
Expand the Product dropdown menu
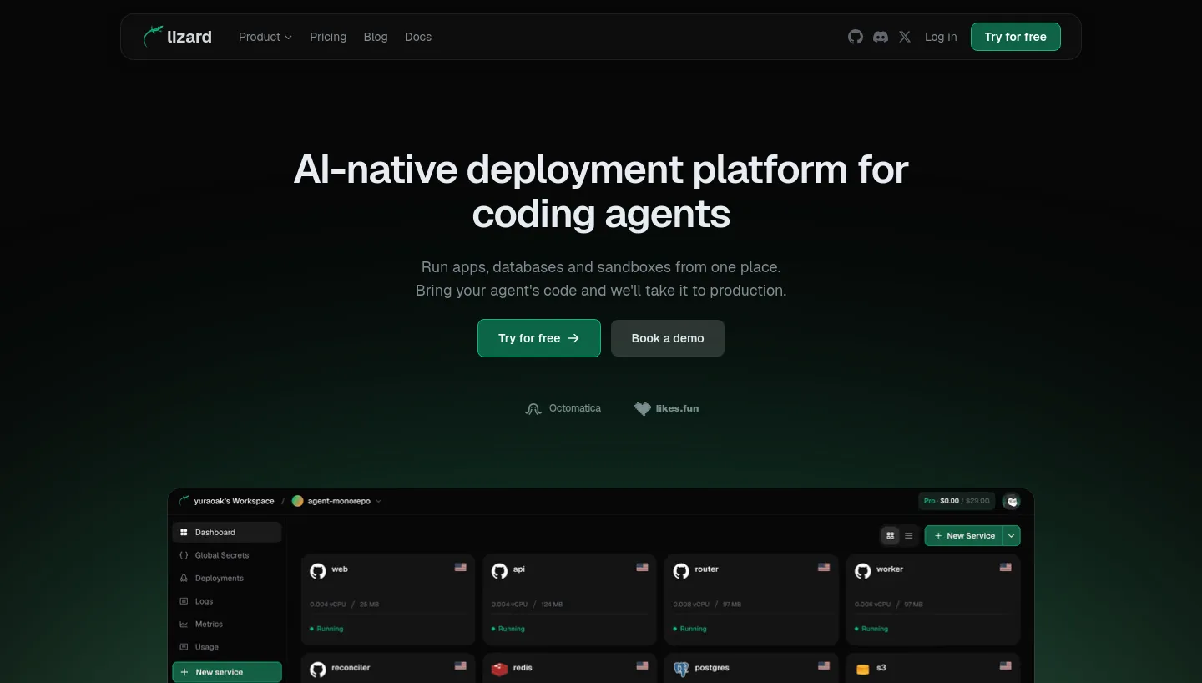pos(265,37)
